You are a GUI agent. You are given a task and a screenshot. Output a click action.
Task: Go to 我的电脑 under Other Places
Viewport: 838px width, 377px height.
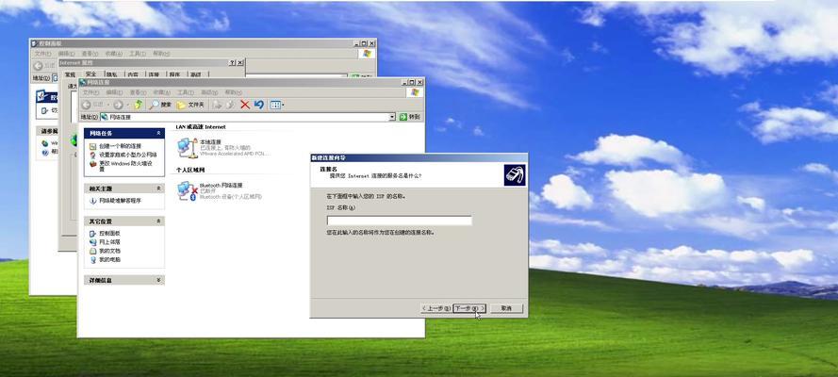coord(109,259)
